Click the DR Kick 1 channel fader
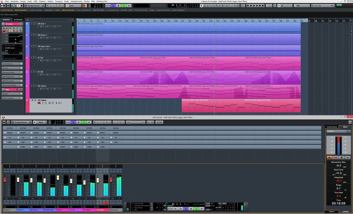This screenshot has height=214, width=353. (x=18, y=180)
